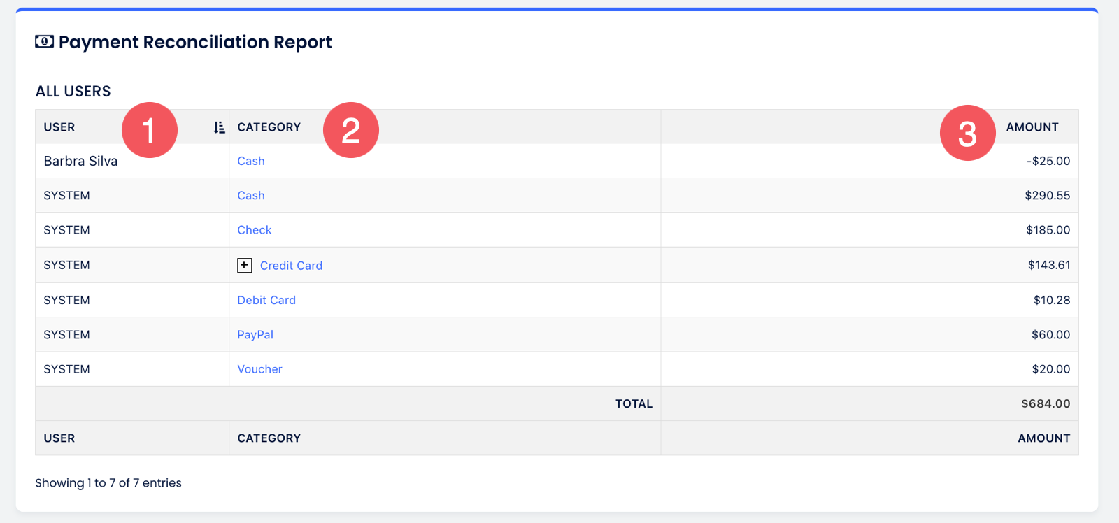Screen dimensions: 1119x523
Task: Click the footer AMOUNT column label
Action: coord(1043,438)
